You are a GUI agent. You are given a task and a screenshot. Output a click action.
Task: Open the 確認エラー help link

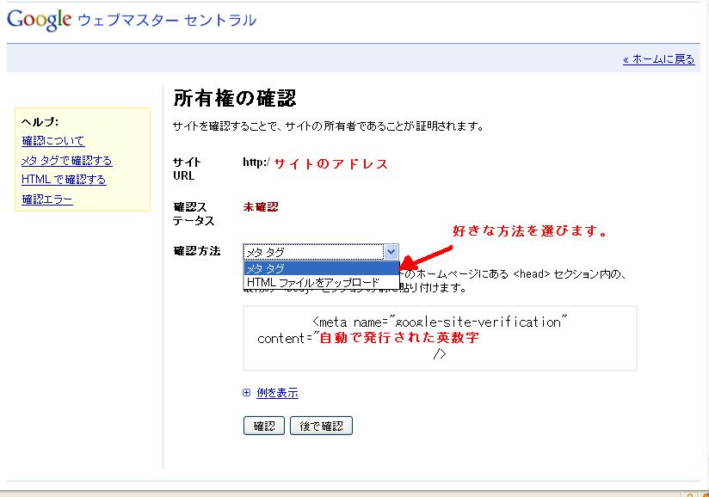(x=47, y=199)
